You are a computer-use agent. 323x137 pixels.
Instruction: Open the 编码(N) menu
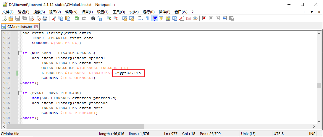tap(71, 12)
